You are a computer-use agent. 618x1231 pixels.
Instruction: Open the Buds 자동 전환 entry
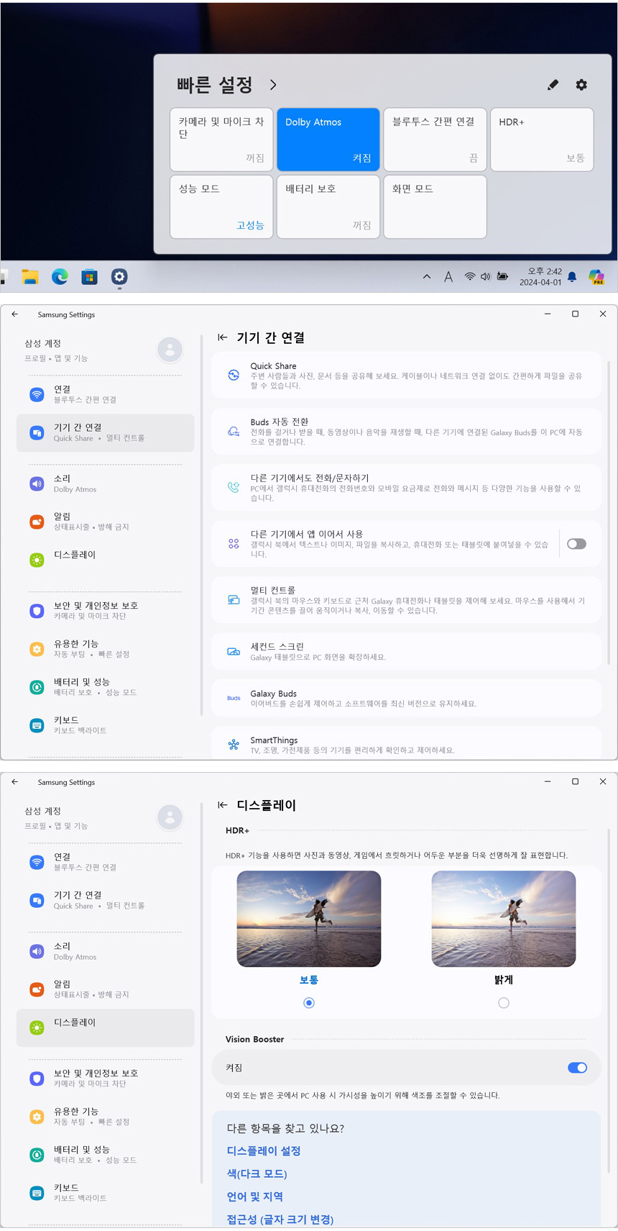[406, 432]
